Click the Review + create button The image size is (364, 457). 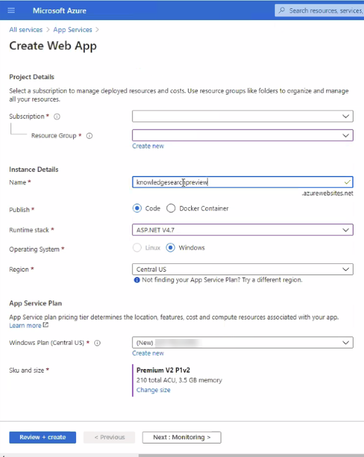[42, 437]
